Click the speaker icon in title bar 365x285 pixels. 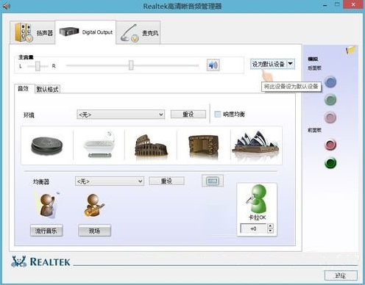pos(6,6)
